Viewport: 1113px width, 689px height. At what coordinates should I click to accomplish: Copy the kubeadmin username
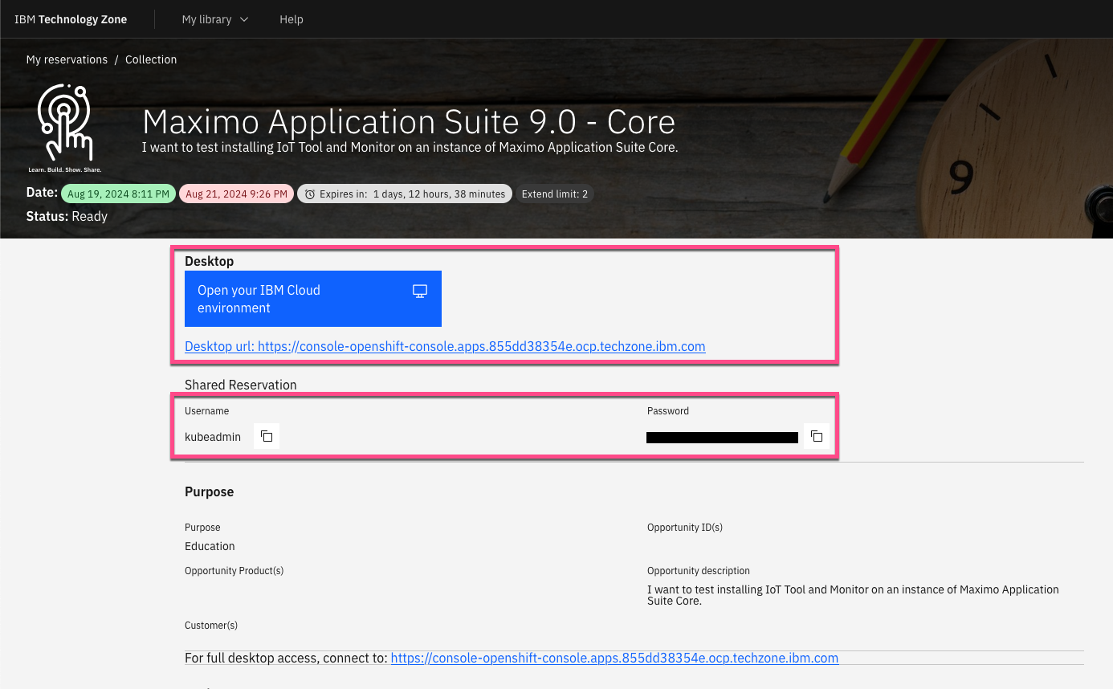pyautogui.click(x=267, y=437)
